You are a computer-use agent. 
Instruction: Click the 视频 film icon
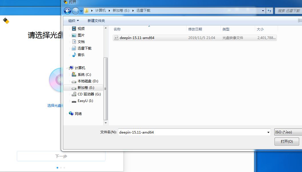[x=74, y=28]
